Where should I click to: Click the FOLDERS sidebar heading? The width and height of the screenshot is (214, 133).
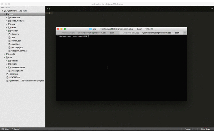coord(5,7)
